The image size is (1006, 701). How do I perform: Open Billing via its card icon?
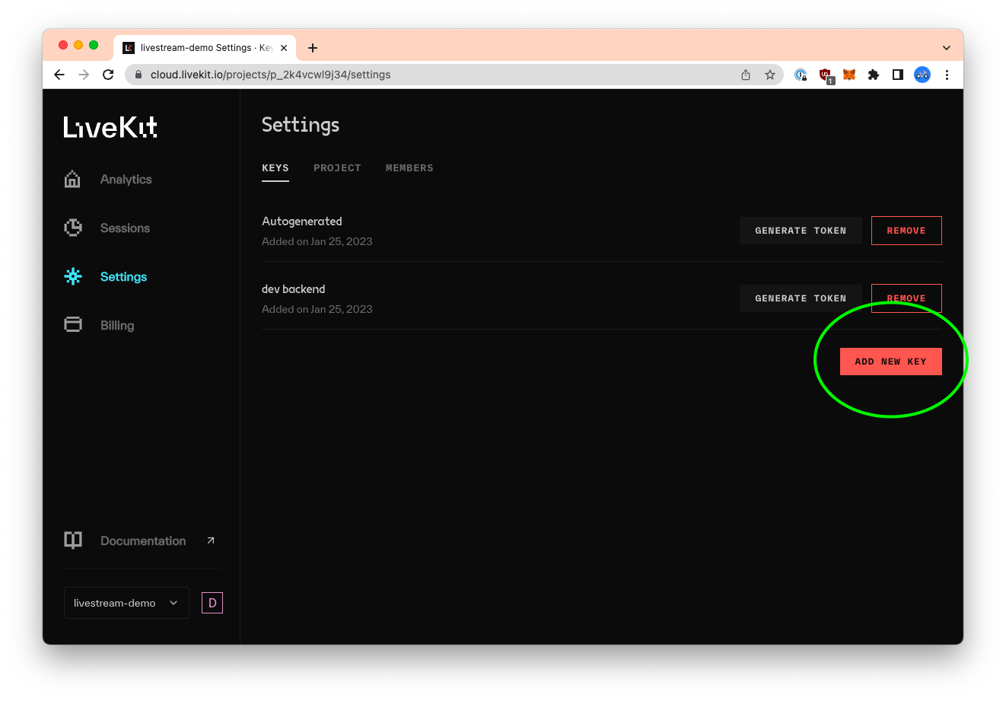click(x=73, y=325)
